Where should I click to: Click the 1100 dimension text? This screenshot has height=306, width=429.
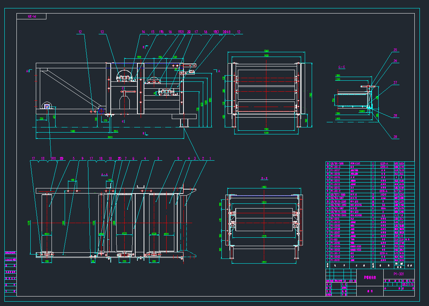pyautogui.click(x=266, y=129)
